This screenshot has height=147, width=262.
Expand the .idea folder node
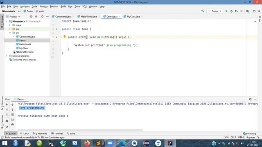(x=10, y=25)
